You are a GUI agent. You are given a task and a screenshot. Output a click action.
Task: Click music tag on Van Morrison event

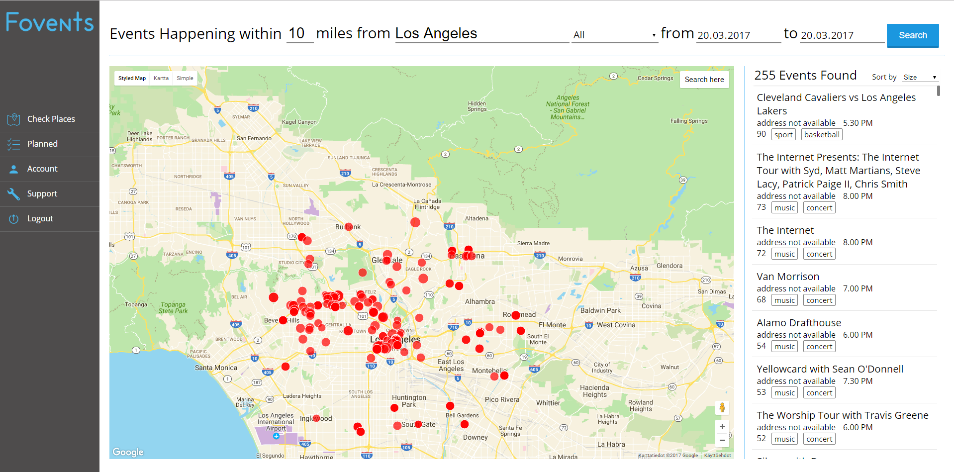click(x=784, y=300)
